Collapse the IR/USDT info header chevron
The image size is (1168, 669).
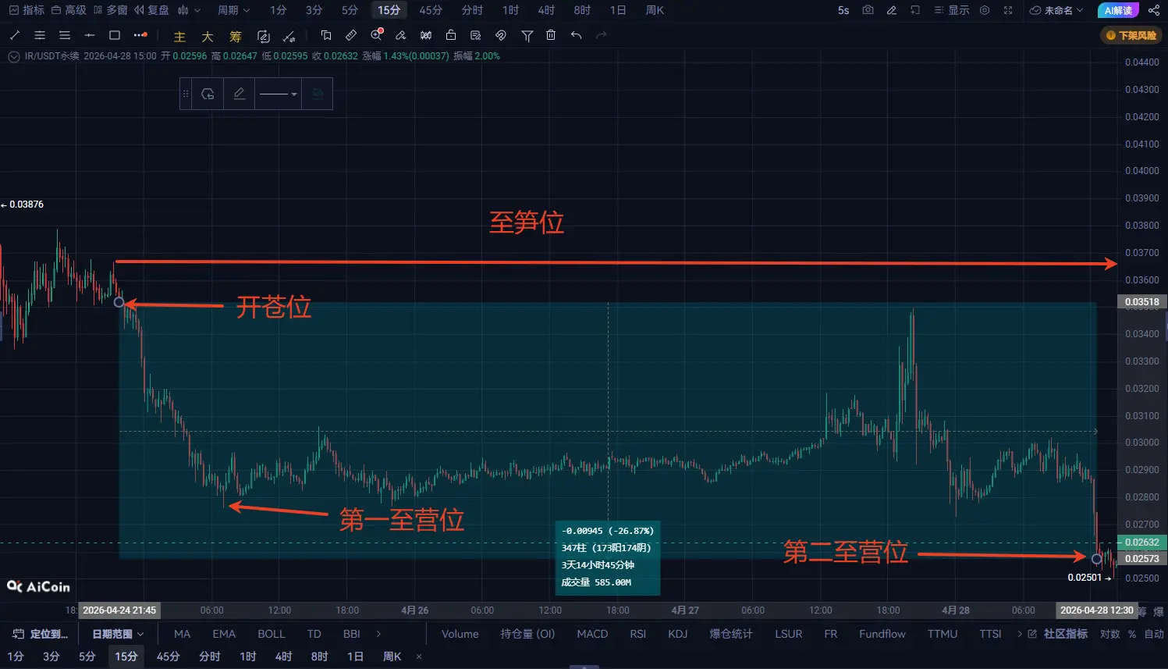[13, 56]
